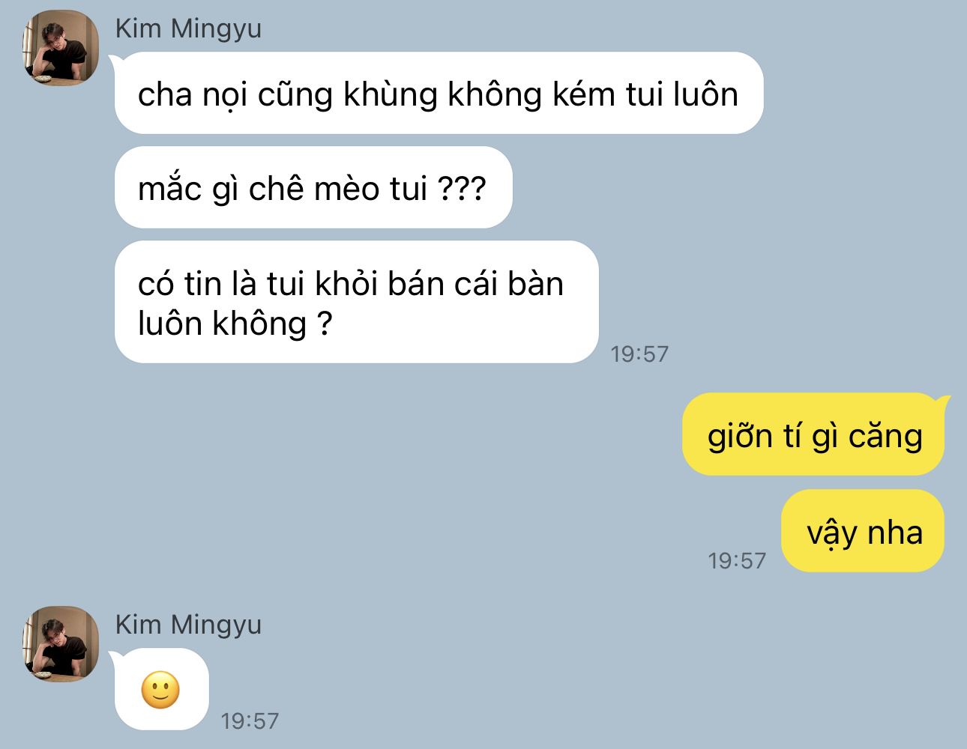This screenshot has width=967, height=749.
Task: Click the 19:57 timestamp after 'luôn không ?'
Action: tap(639, 354)
